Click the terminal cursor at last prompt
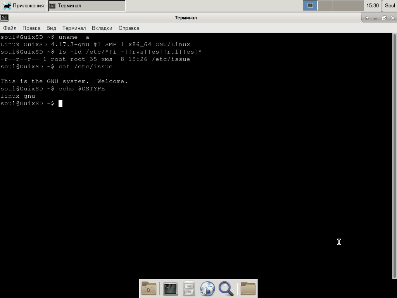Screen dimensions: 397x298 click(60, 103)
